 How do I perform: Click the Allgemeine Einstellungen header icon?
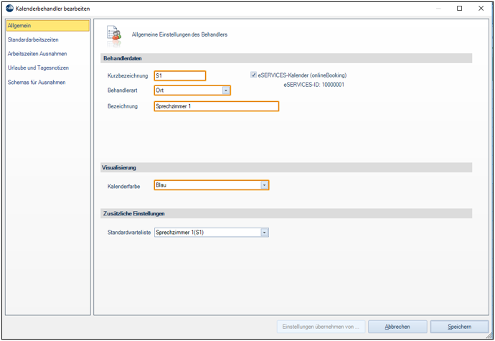point(114,34)
